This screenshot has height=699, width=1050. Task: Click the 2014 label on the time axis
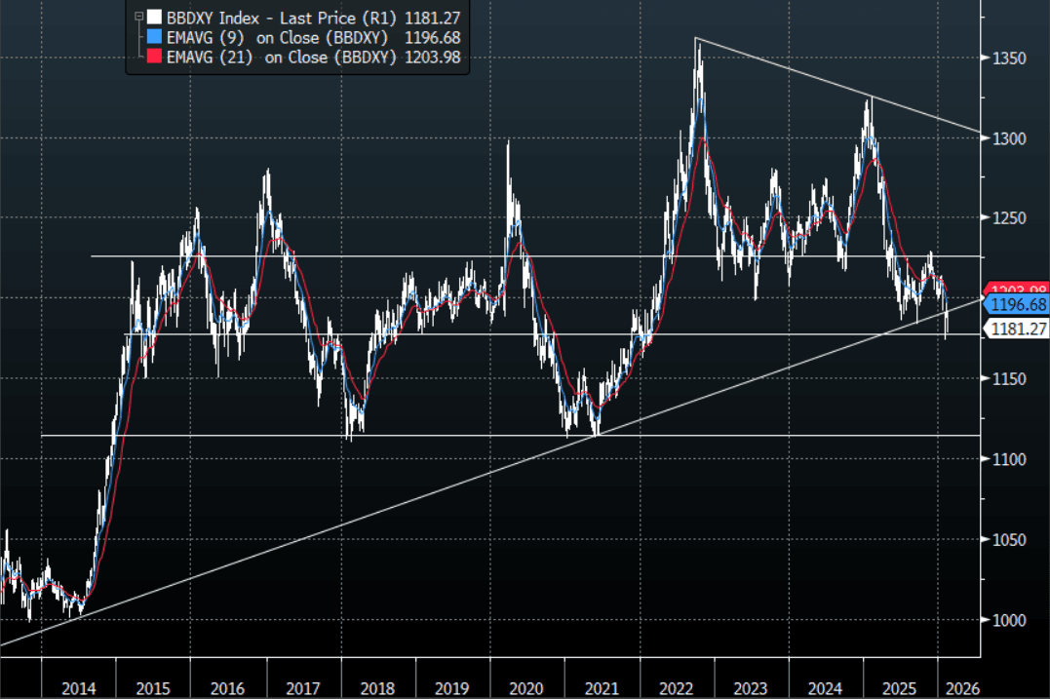[79, 687]
